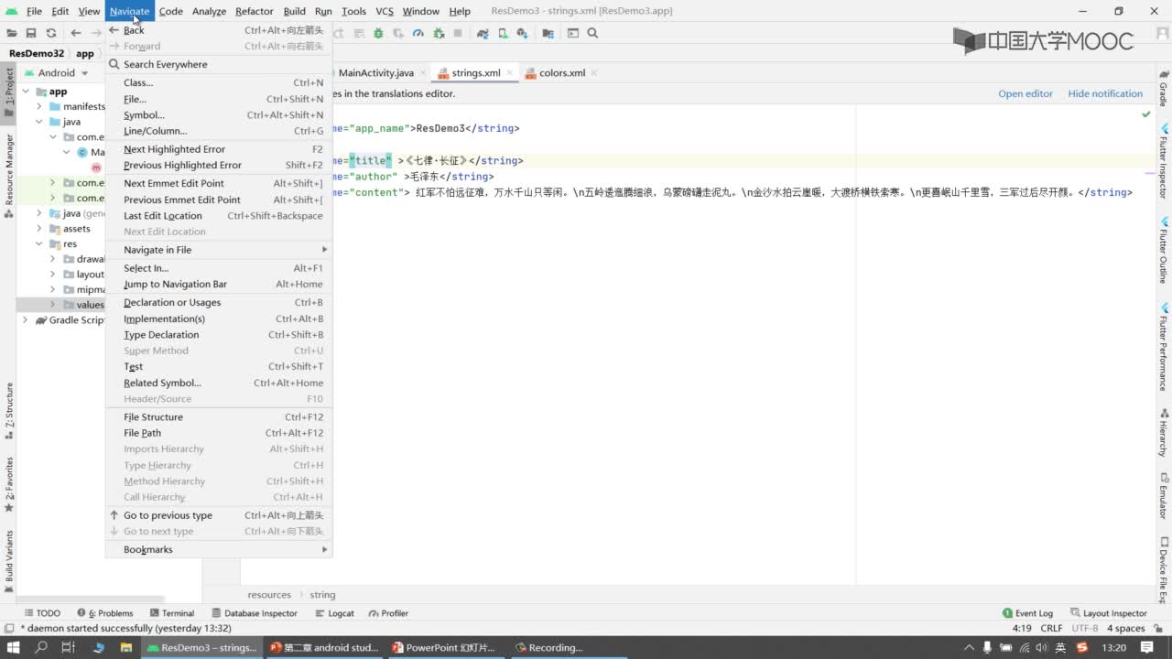
Task: Open the Flutter Inspector side panel
Action: [x=1164, y=161]
